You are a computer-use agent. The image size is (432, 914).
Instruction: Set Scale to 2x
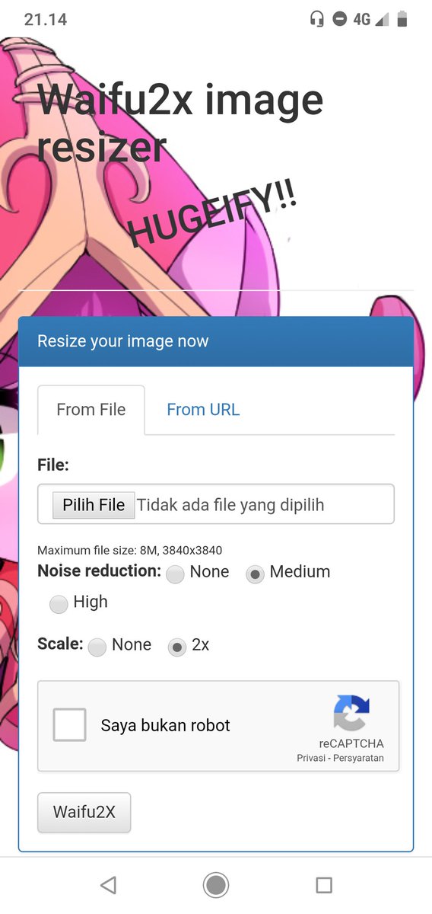(x=177, y=647)
